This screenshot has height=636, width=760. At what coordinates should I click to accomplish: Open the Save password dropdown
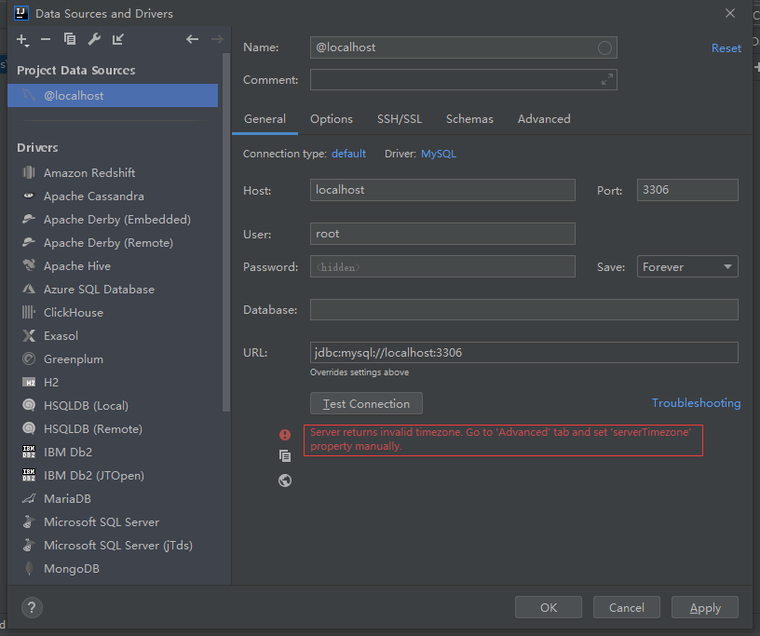pyautogui.click(x=687, y=267)
